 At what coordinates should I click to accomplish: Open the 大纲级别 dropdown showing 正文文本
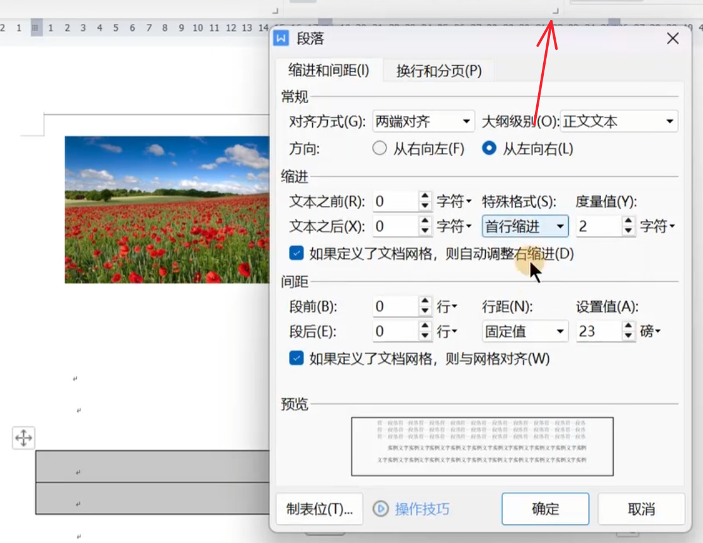pyautogui.click(x=619, y=121)
